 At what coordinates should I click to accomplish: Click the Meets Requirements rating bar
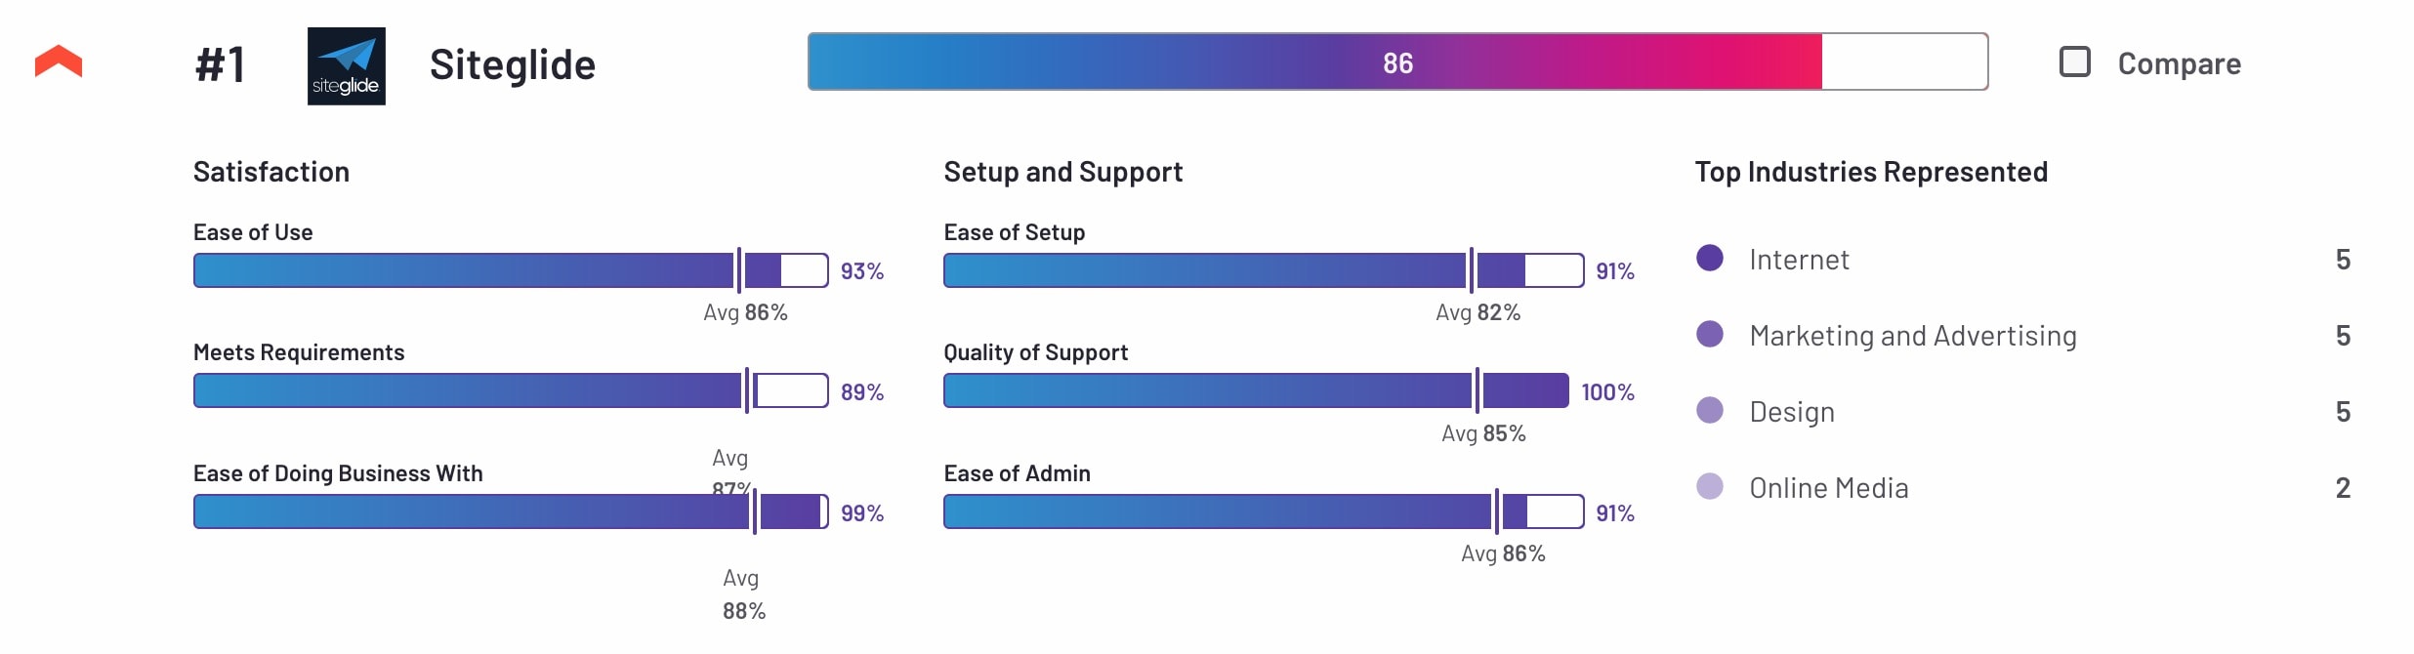pos(510,390)
